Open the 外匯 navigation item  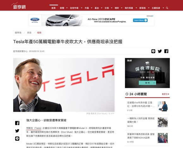pos(86,8)
